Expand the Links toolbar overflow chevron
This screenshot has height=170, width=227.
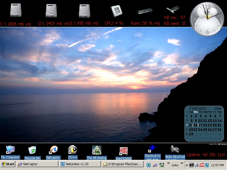point(182,163)
